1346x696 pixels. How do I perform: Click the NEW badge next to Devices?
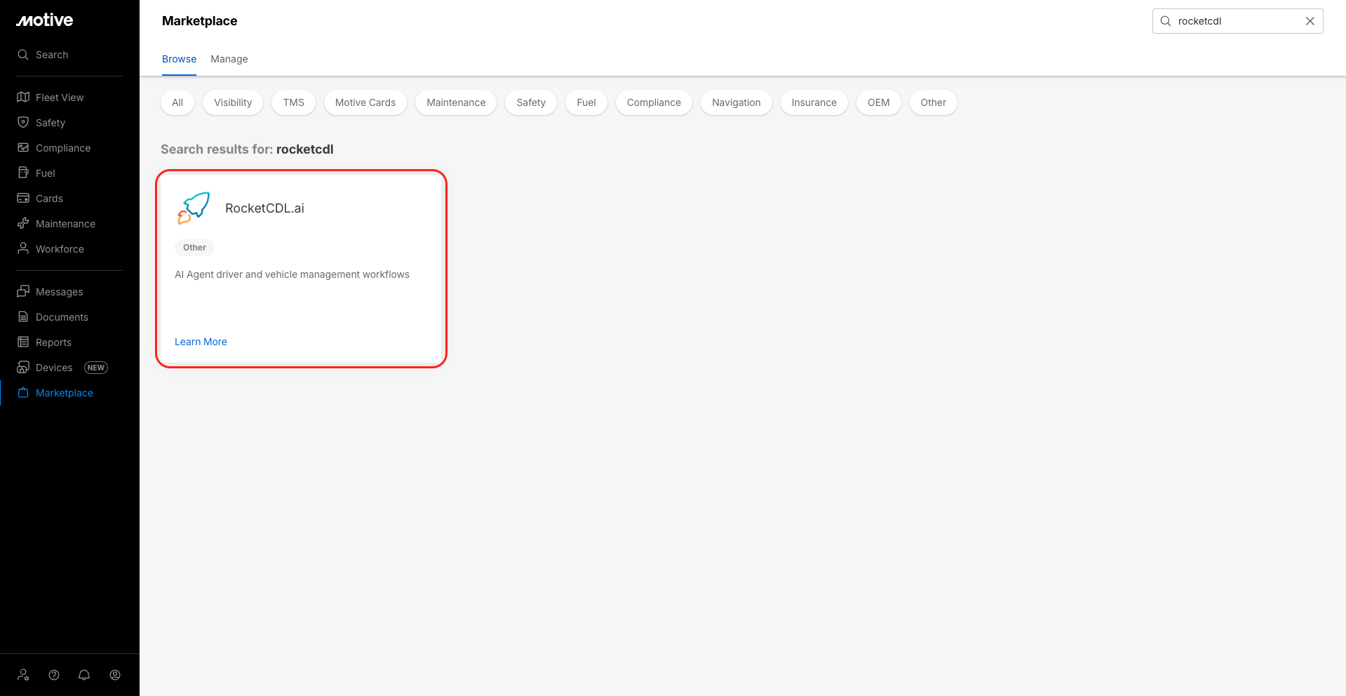click(x=96, y=368)
